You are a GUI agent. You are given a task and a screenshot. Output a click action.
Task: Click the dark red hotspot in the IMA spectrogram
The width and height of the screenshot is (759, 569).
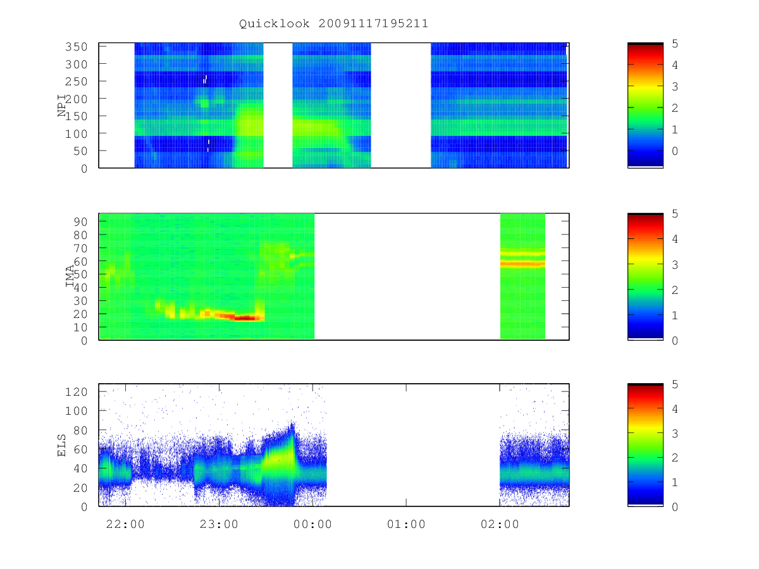pos(245,318)
